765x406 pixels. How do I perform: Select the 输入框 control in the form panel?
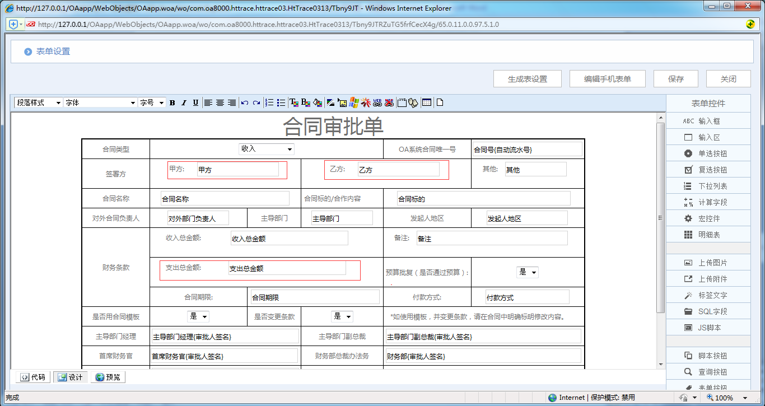click(708, 120)
